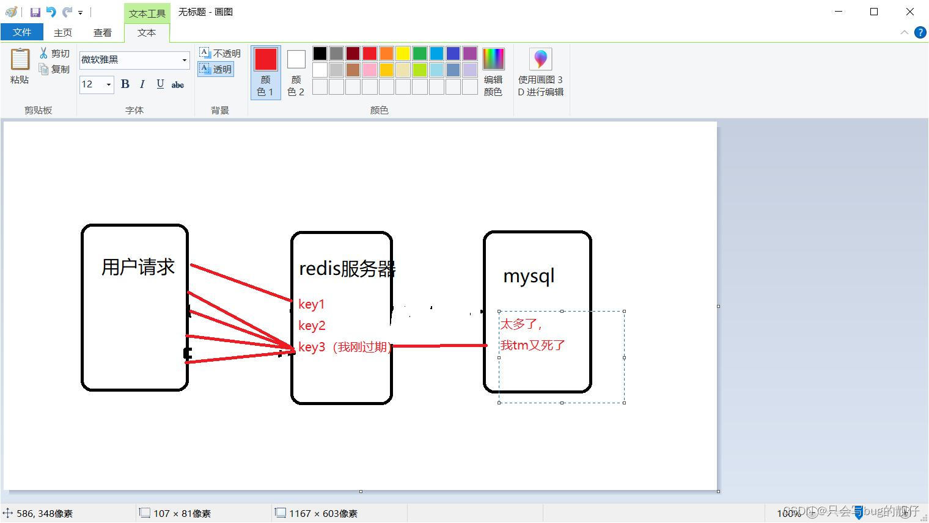Viewport: 929px width, 523px height.
Task: Paste from clipboard with 粘贴
Action: 20,67
